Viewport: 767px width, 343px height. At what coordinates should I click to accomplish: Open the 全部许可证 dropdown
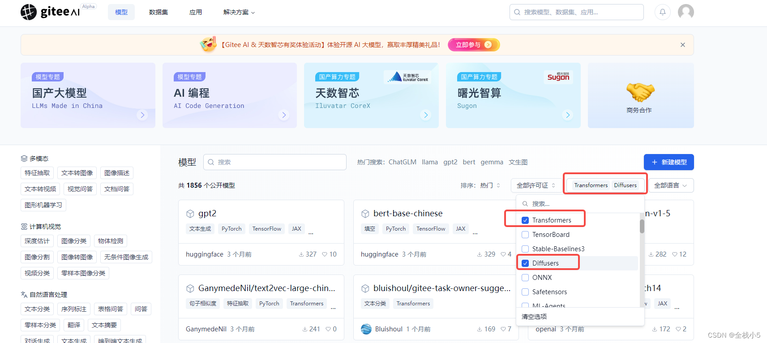tap(536, 185)
